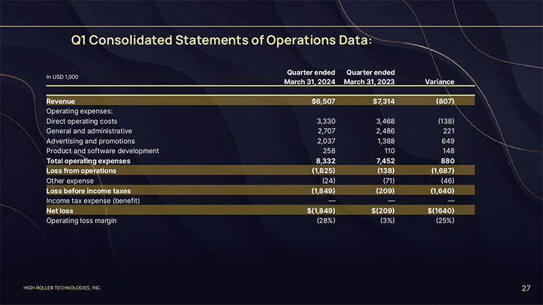Click the Revenue row label
Viewport: 543px width, 305px height.
coord(60,101)
